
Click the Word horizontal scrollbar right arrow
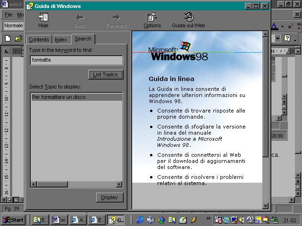point(292,200)
